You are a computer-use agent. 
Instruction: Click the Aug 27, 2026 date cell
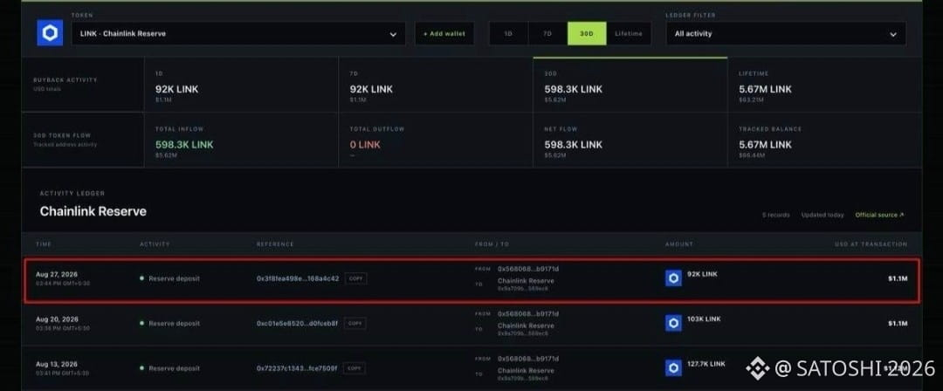[x=57, y=274]
